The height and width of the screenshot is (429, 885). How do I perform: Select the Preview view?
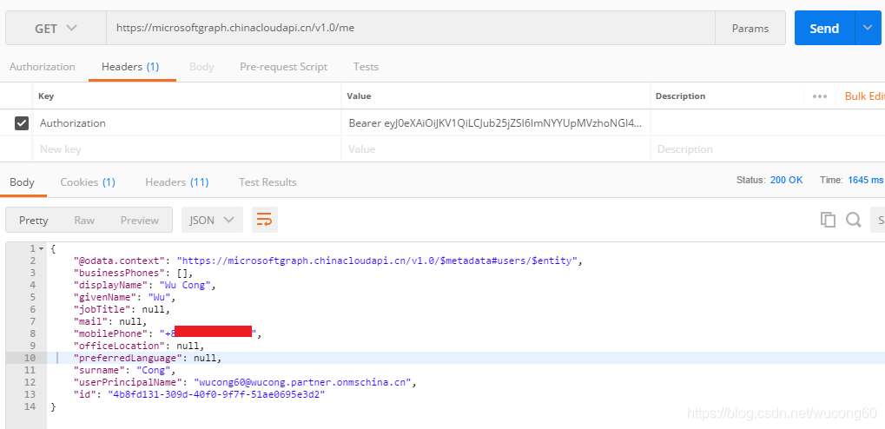pyautogui.click(x=140, y=221)
